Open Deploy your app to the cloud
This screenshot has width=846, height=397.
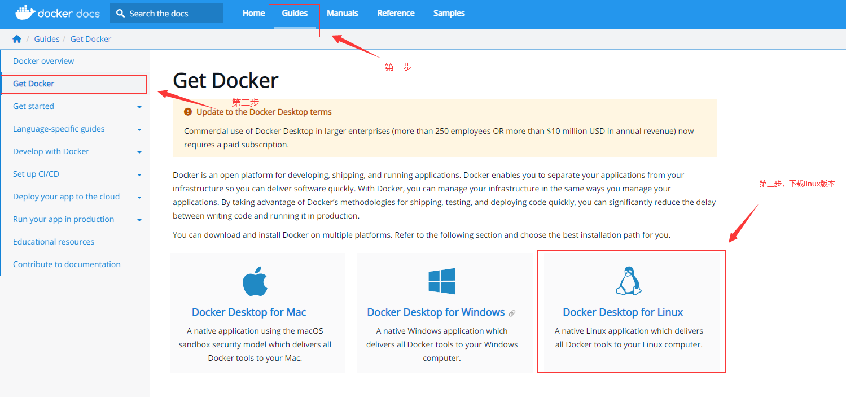[x=66, y=197]
